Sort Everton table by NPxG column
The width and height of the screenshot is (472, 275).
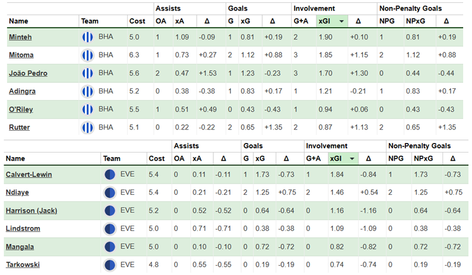point(423,158)
